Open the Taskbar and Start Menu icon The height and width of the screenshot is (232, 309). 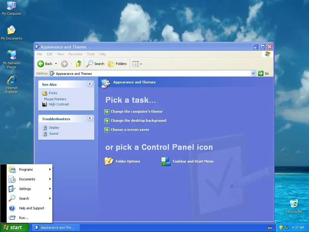coord(166,161)
